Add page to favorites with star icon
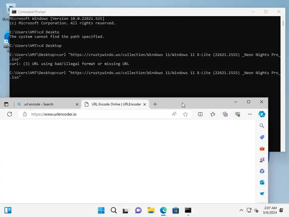The height and width of the screenshot is (217, 289). [185, 114]
